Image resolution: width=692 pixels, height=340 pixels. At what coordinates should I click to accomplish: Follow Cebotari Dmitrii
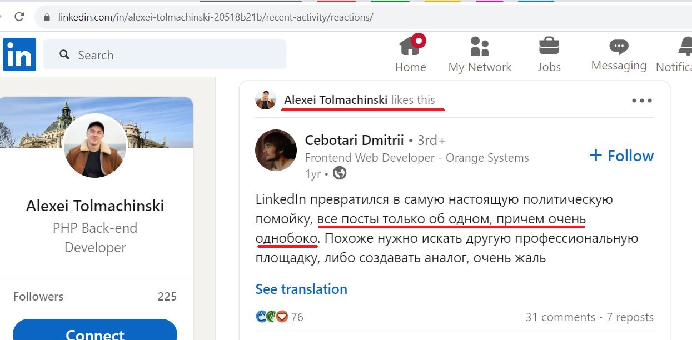pyautogui.click(x=621, y=156)
